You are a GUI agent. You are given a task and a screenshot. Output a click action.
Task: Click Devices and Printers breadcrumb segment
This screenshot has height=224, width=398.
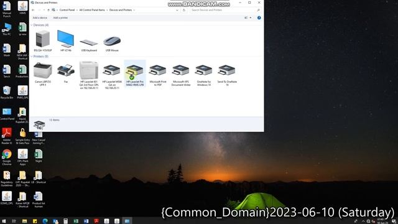point(121,10)
